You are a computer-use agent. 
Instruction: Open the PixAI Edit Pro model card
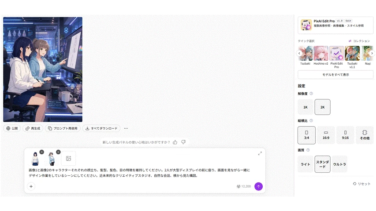click(x=335, y=25)
